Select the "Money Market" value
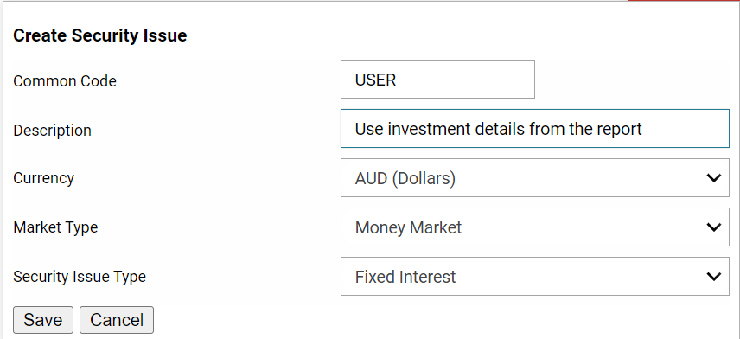This screenshot has height=339, width=740. pyautogui.click(x=408, y=227)
